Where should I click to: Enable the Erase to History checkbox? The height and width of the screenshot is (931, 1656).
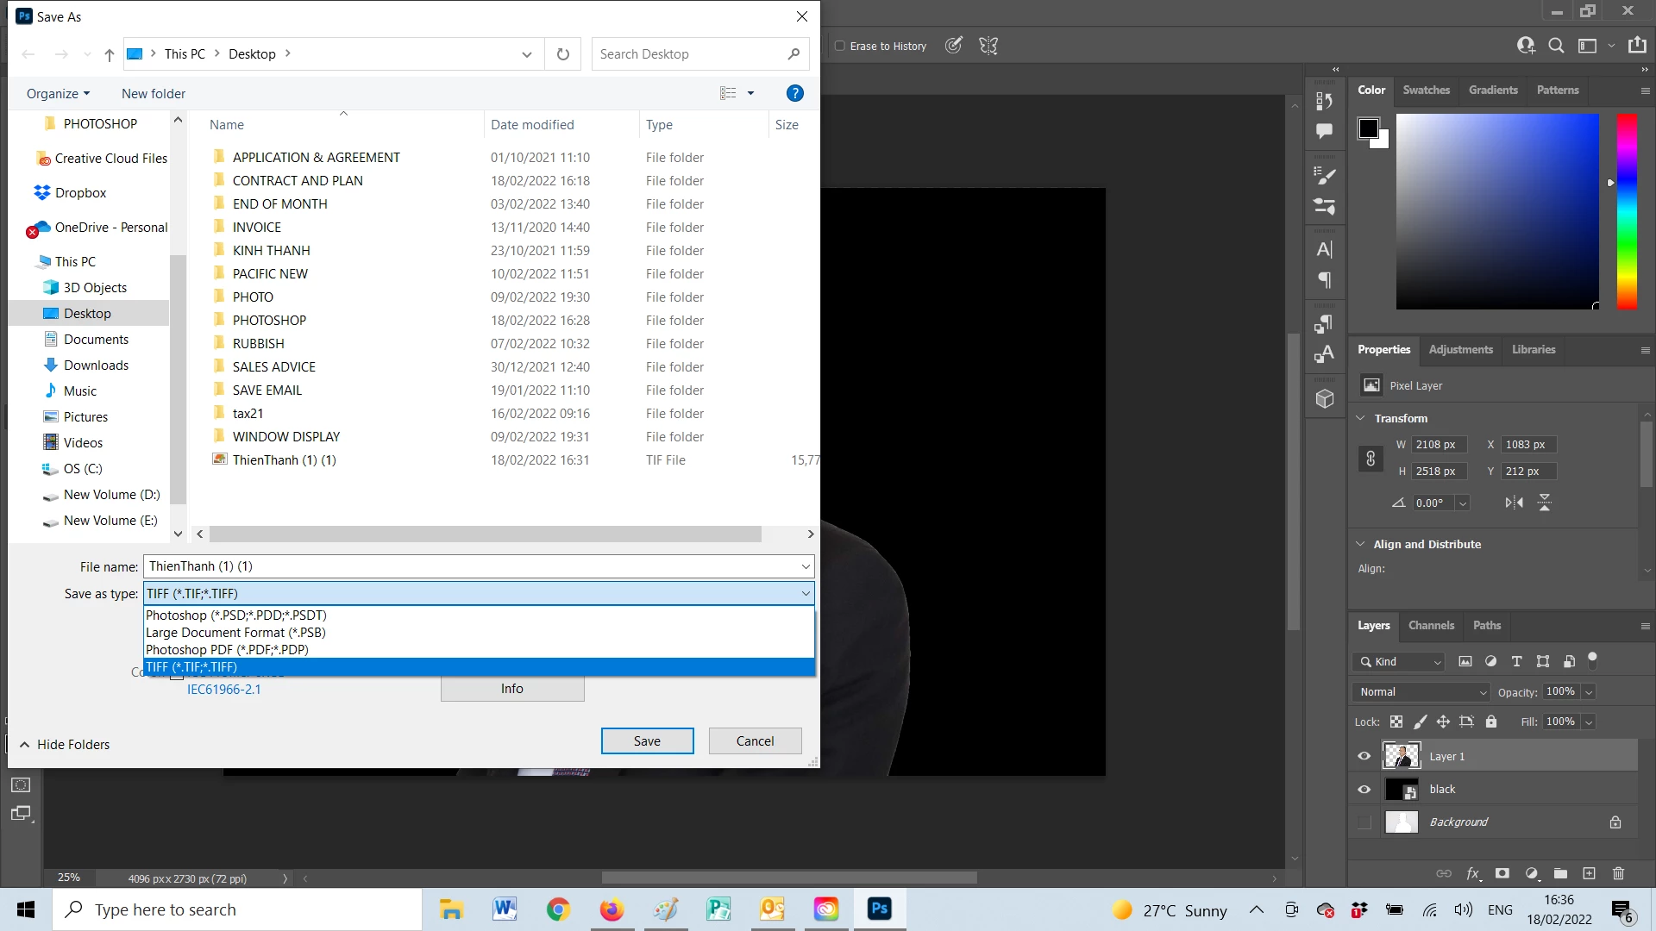coord(840,46)
